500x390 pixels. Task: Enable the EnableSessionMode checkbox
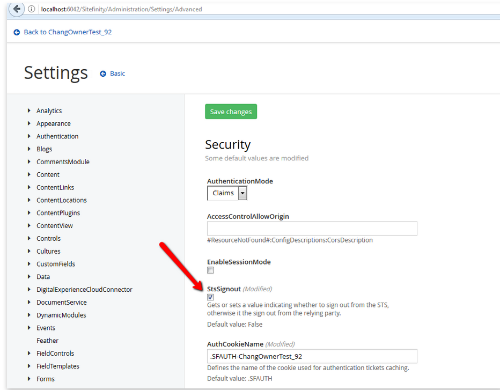(210, 270)
